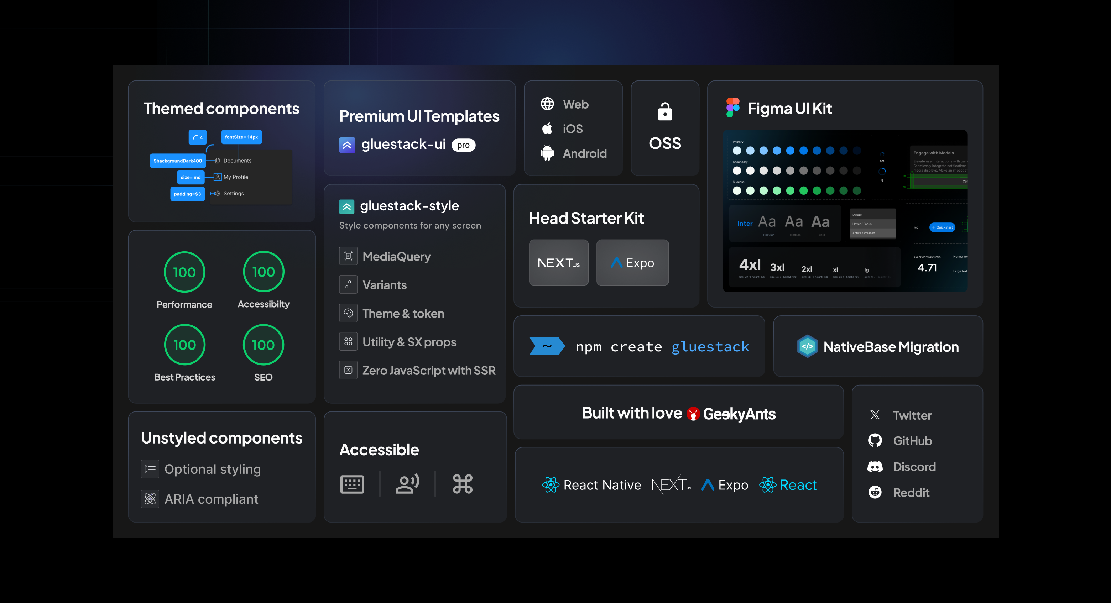Screen dimensions: 1111x603
Task: Click the Figma UI Kit preview thumbnail
Action: (x=845, y=211)
